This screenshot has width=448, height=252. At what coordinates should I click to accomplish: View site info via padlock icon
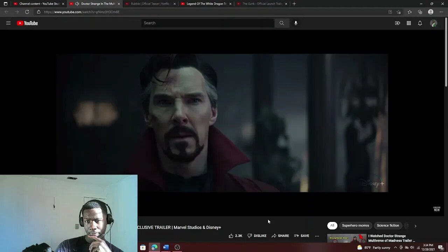pos(39,12)
